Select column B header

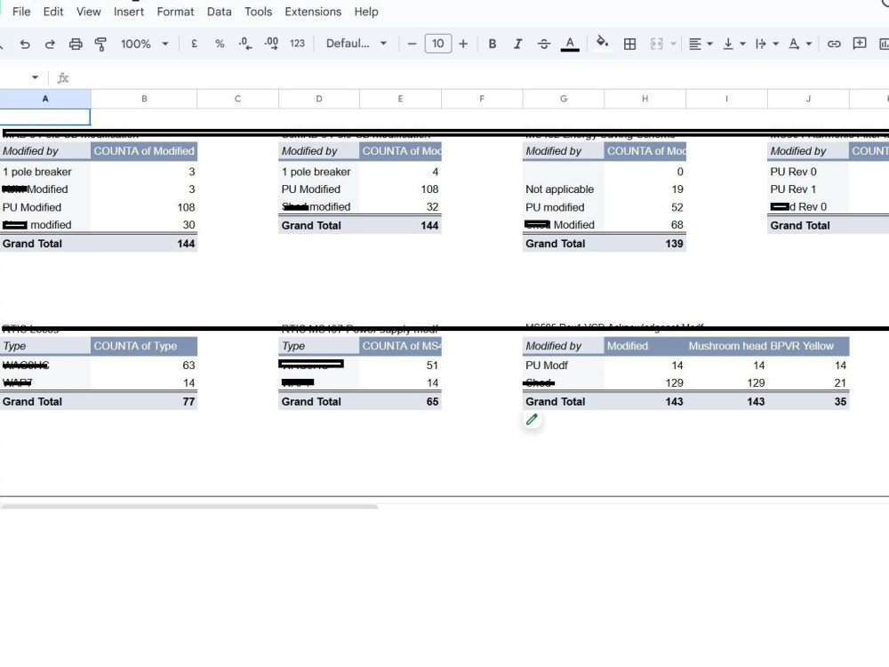[x=144, y=99]
